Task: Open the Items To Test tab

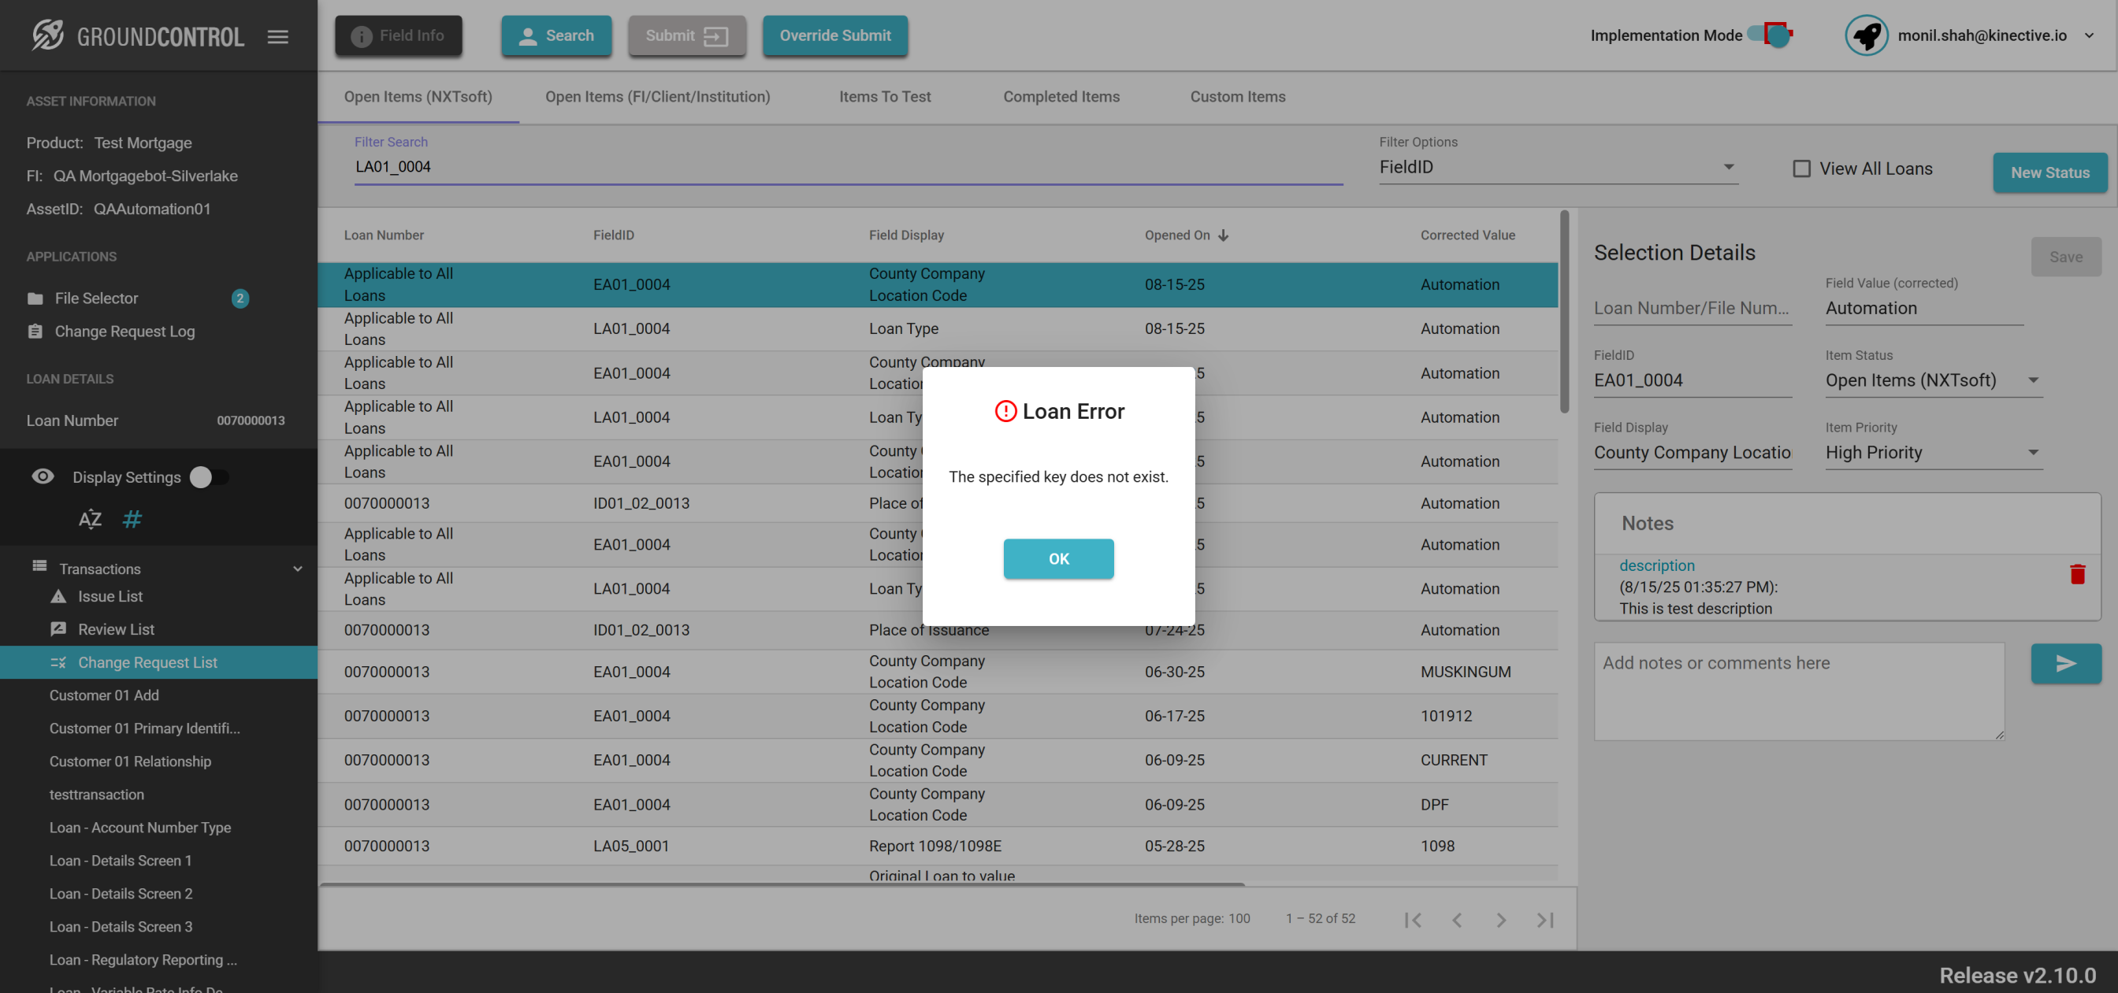Action: click(x=885, y=96)
